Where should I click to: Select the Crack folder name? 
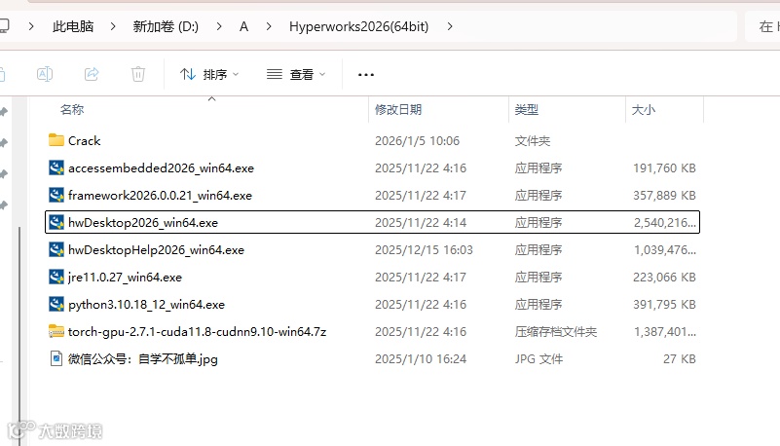(x=84, y=140)
